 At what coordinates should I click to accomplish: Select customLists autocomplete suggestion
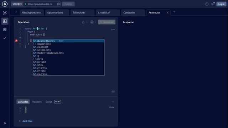point(69,50)
